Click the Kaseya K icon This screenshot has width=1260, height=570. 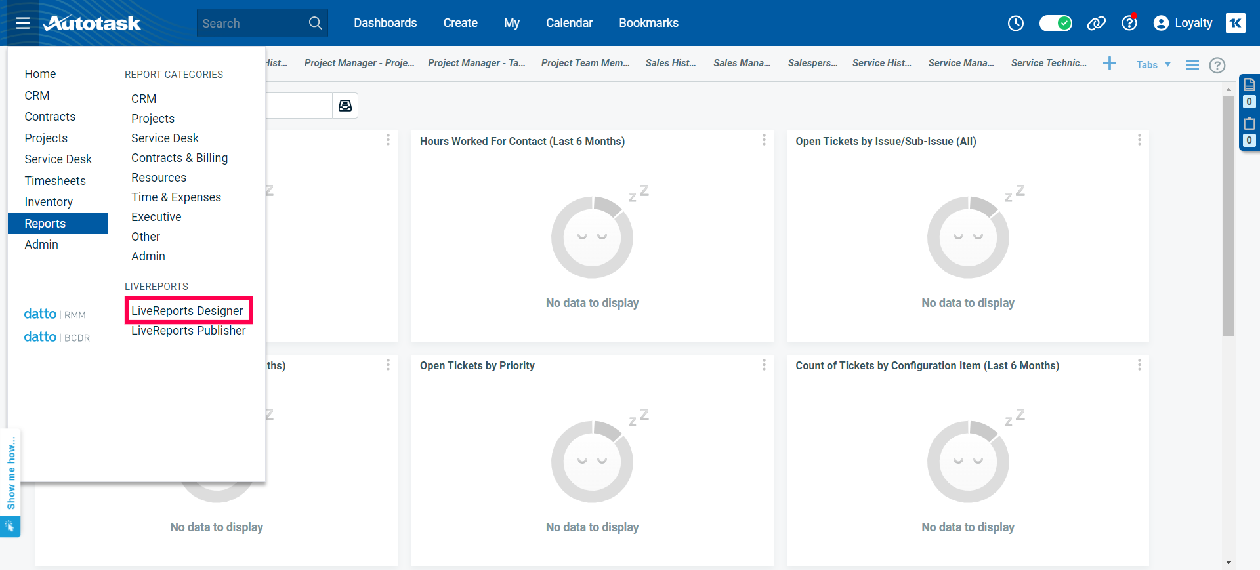click(1235, 23)
